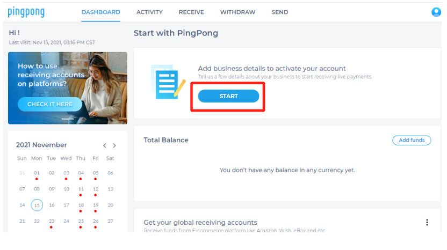Select November 01 on the calendar
This screenshot has width=447, height=250.
coord(37,173)
